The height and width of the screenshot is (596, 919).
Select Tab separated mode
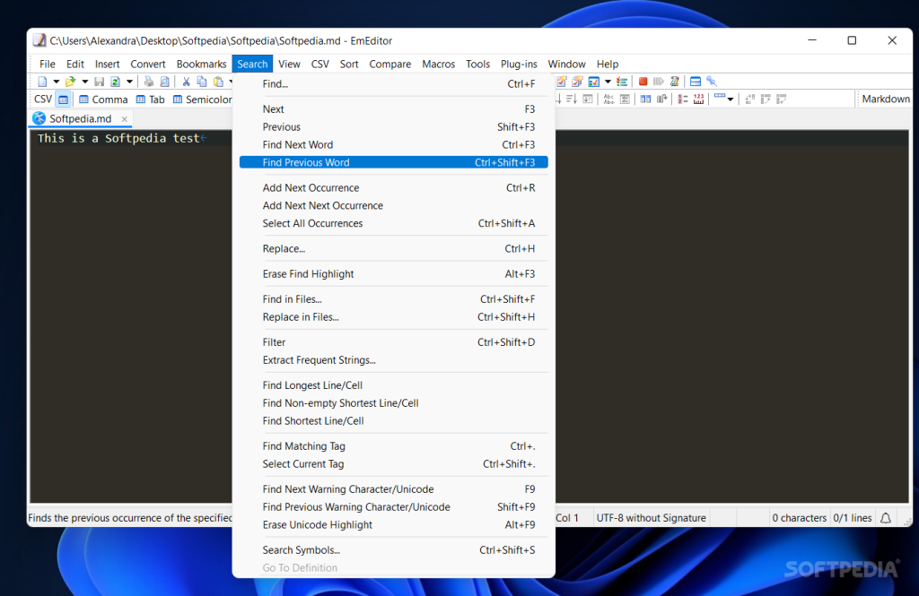tap(150, 99)
